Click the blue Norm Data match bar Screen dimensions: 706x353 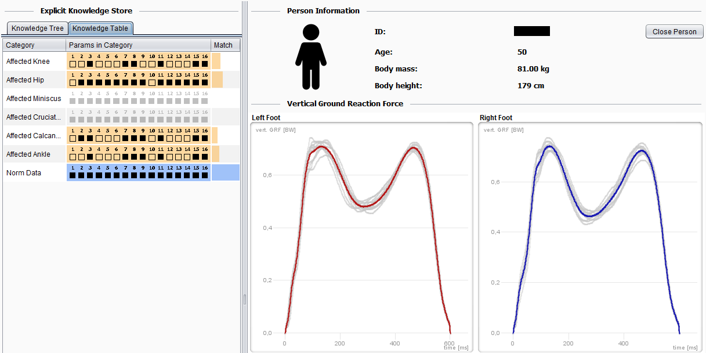click(225, 172)
